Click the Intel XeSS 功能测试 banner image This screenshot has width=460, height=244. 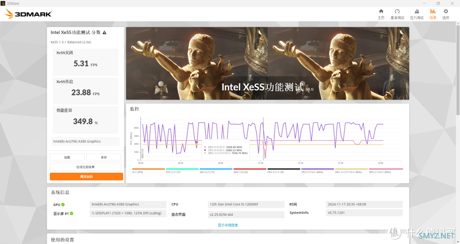point(267,64)
